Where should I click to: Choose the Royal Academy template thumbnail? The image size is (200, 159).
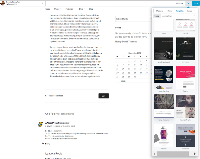pos(164,106)
